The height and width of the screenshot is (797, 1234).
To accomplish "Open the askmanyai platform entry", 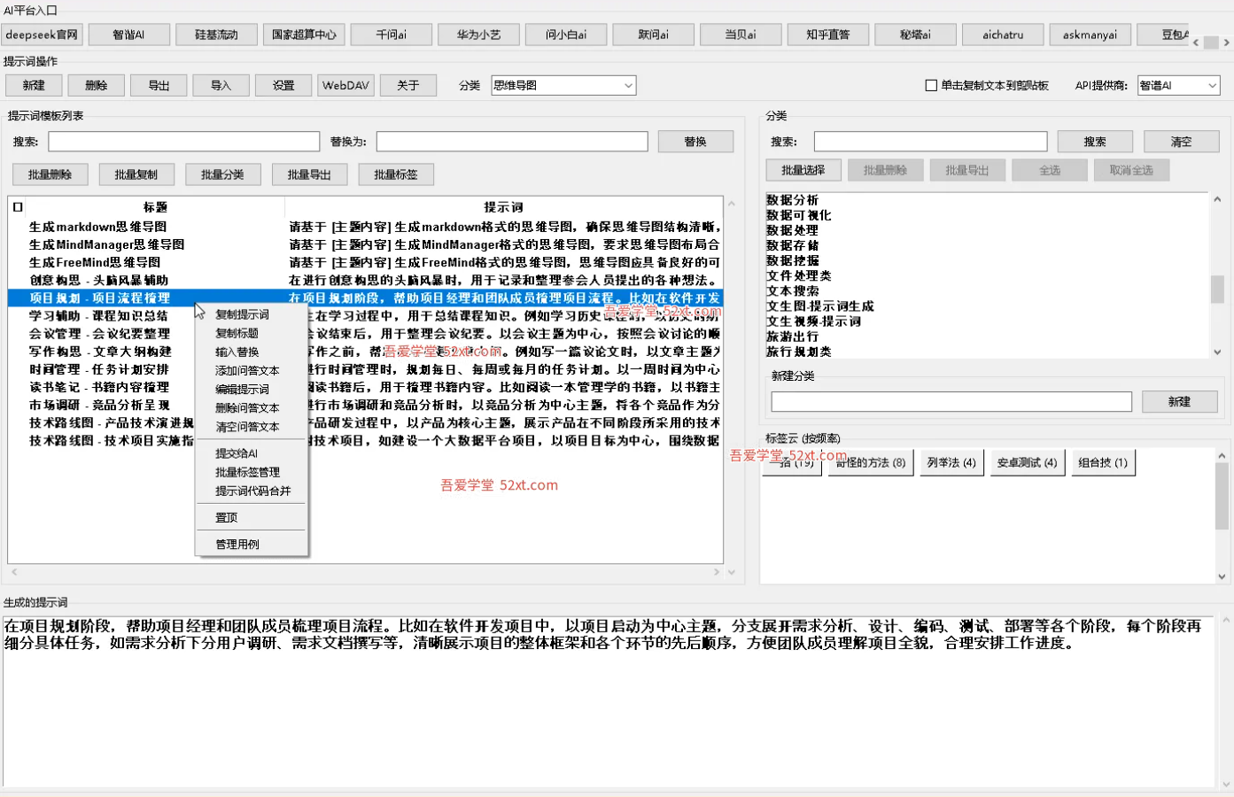I will tap(1090, 35).
